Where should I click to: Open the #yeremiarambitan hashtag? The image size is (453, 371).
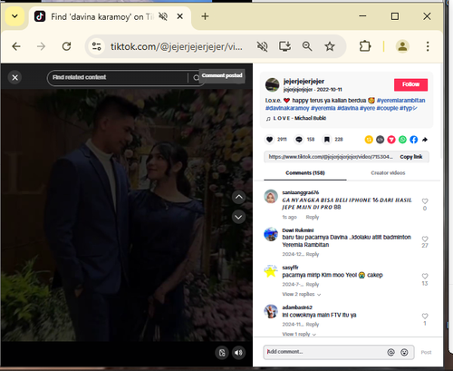pos(401,101)
